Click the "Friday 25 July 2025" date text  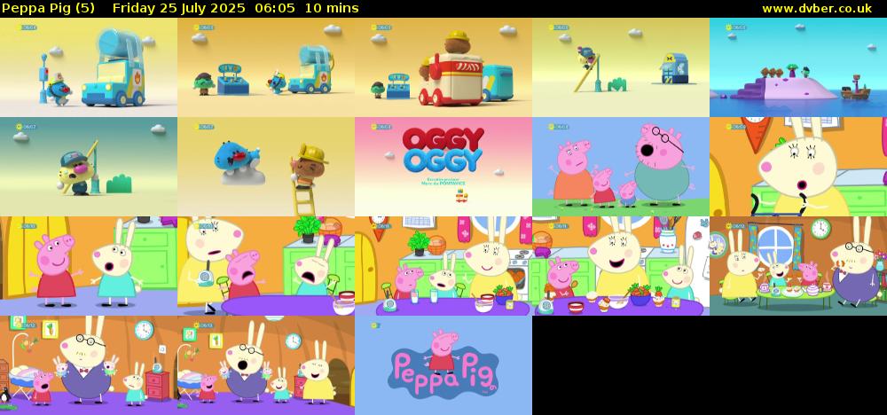pos(179,9)
